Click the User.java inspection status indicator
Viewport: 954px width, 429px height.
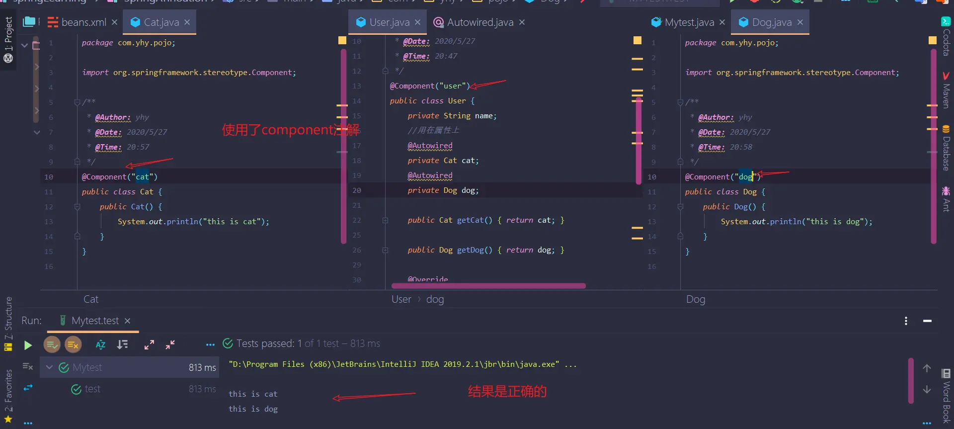[x=637, y=41]
